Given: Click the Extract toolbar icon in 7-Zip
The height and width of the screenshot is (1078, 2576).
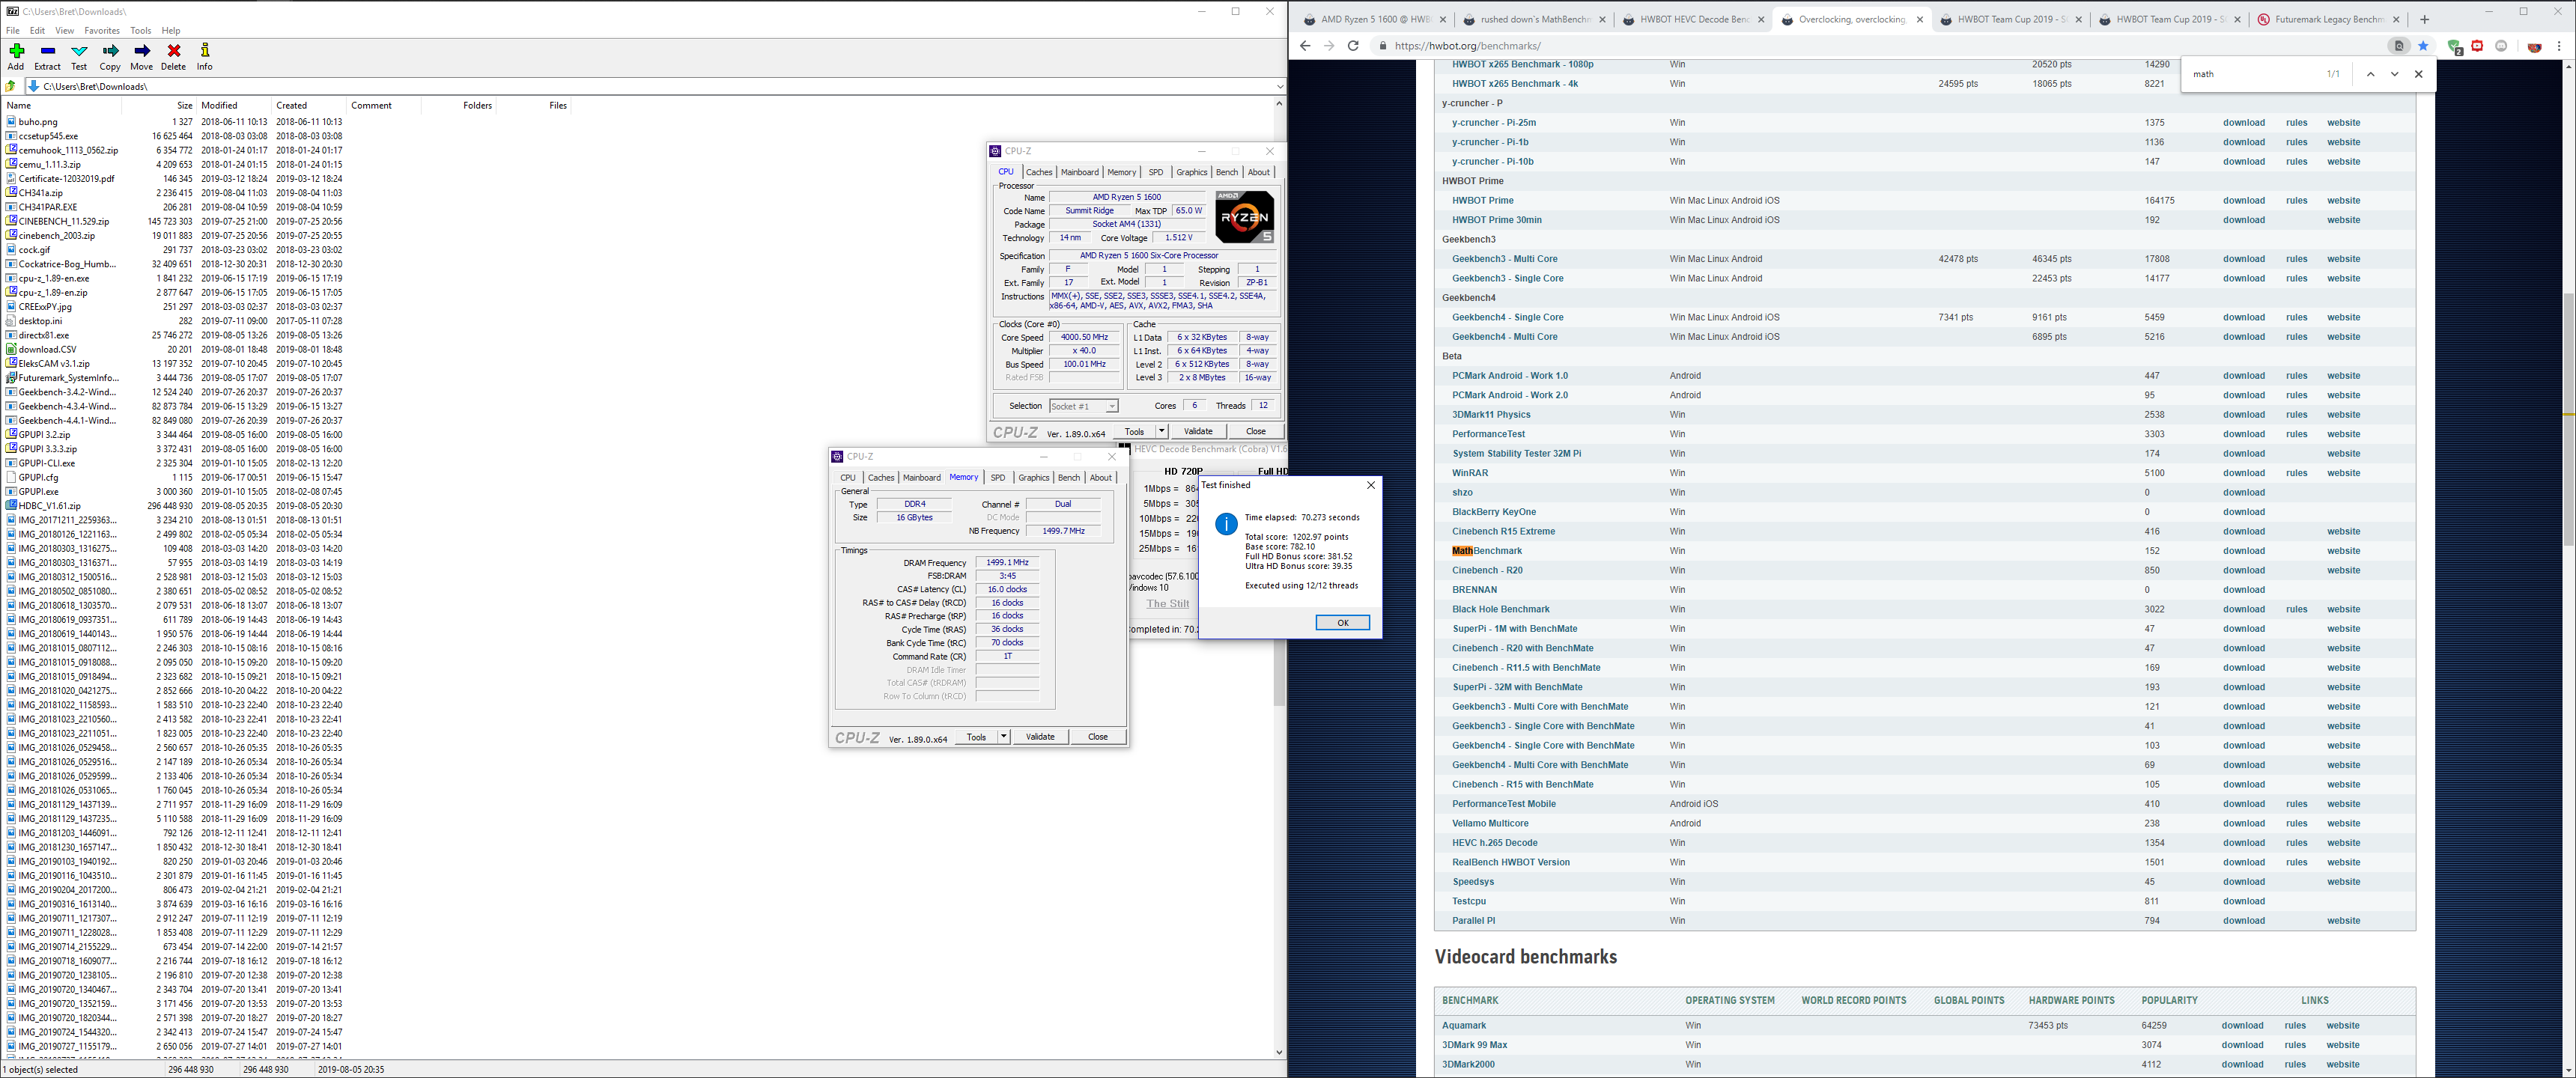Looking at the screenshot, I should (x=47, y=51).
